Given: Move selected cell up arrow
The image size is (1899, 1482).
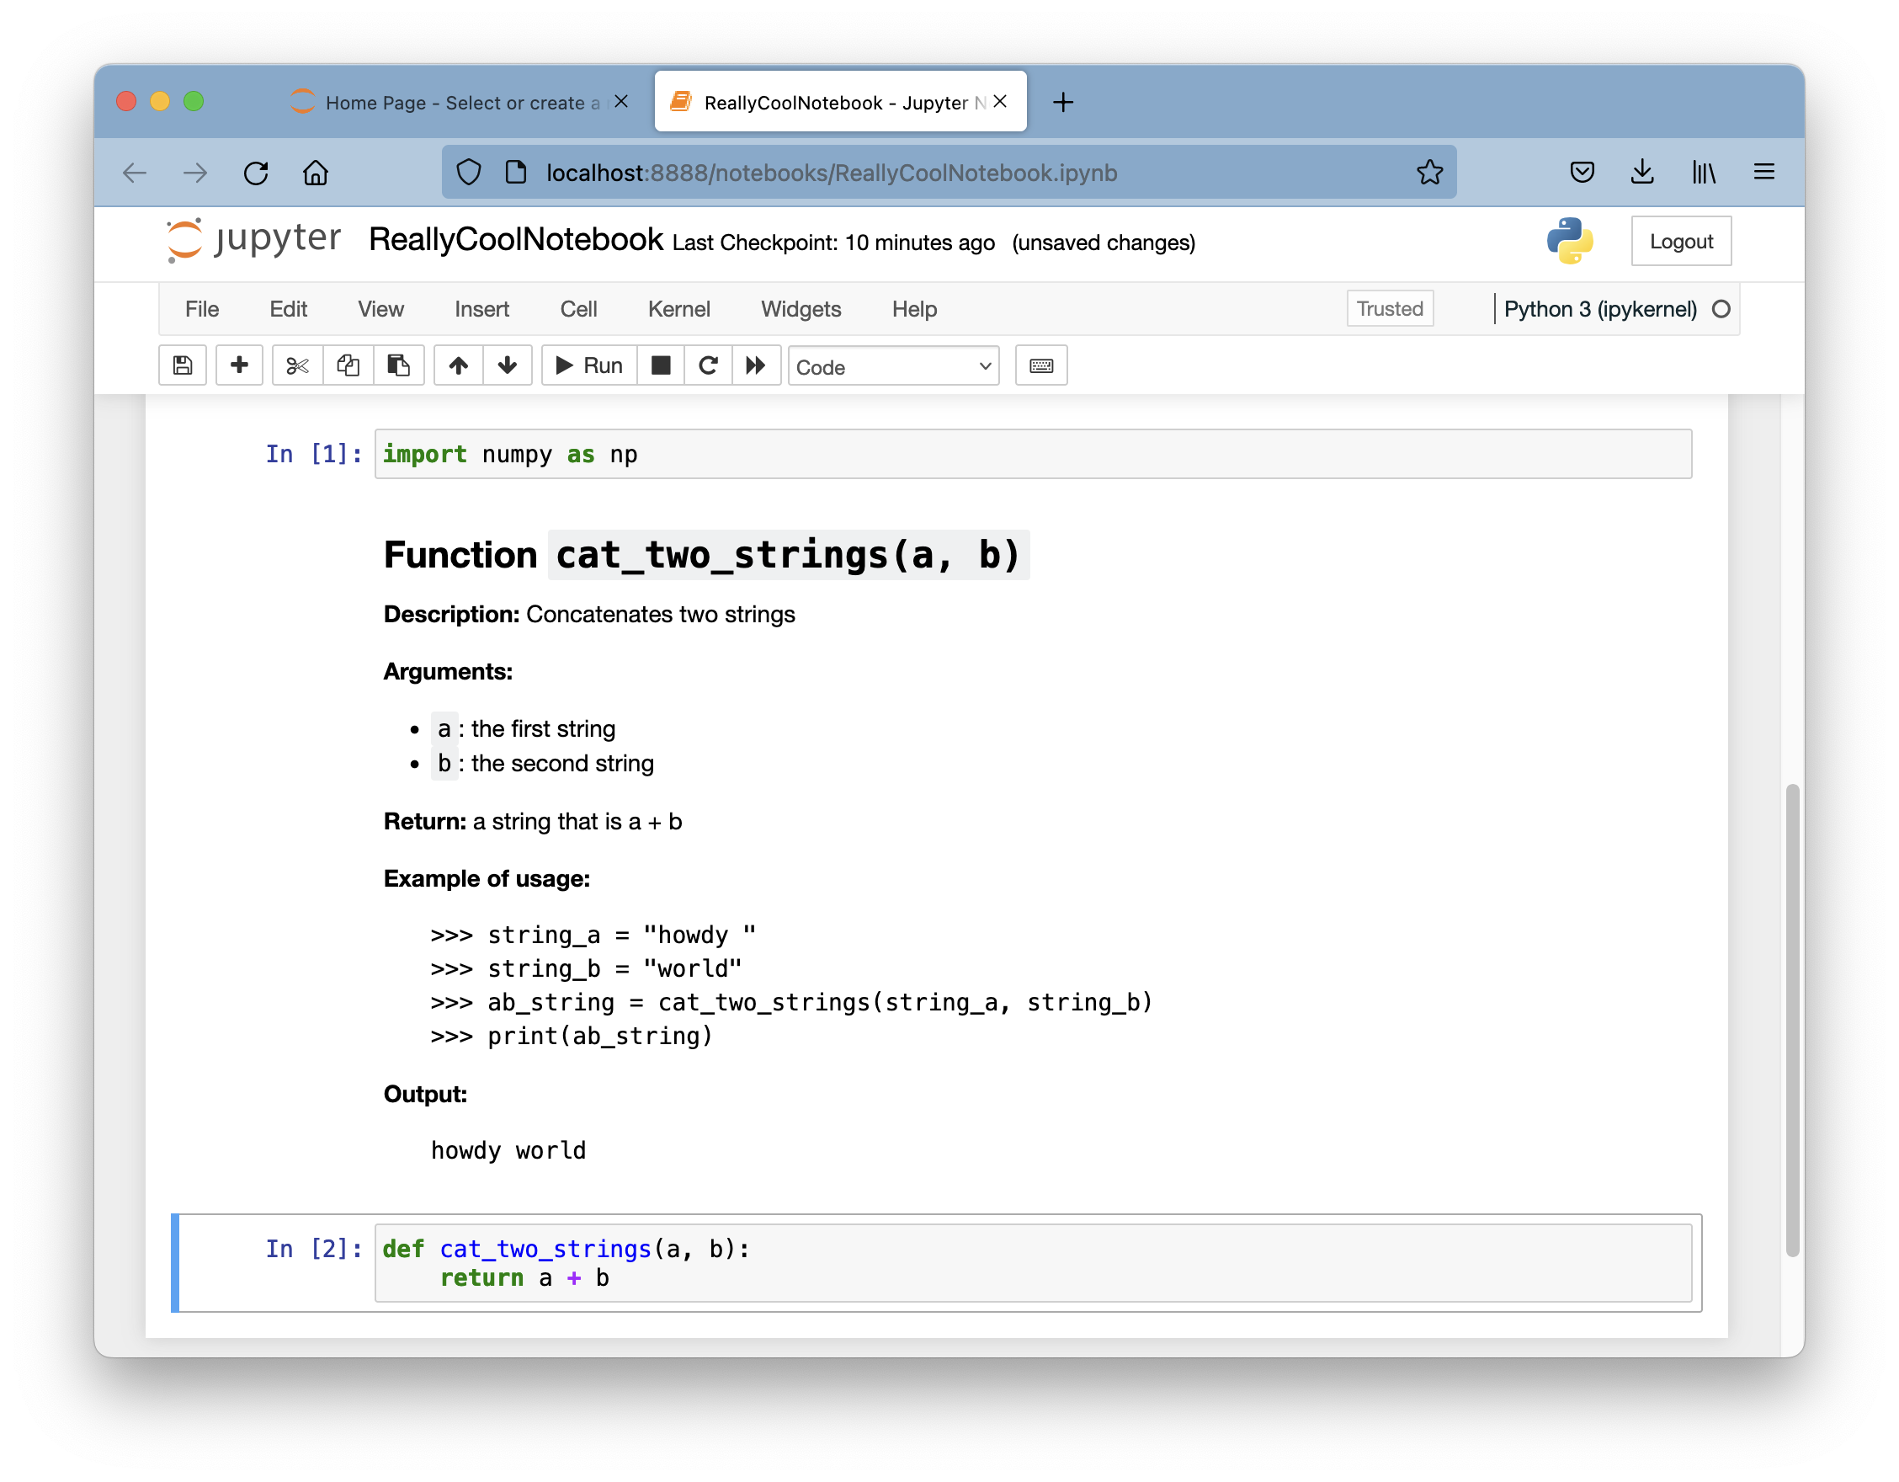Looking at the screenshot, I should pos(458,365).
